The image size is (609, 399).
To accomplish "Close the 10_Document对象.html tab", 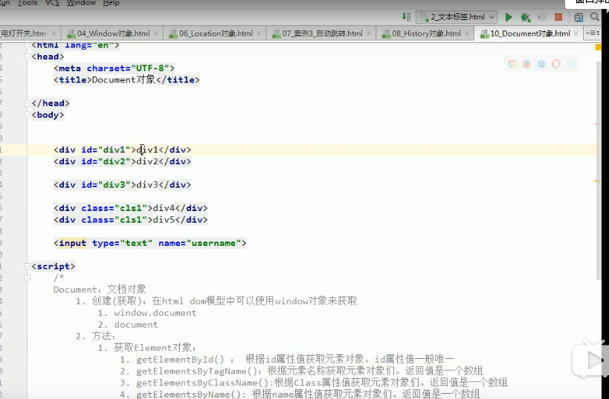I will click(x=576, y=33).
